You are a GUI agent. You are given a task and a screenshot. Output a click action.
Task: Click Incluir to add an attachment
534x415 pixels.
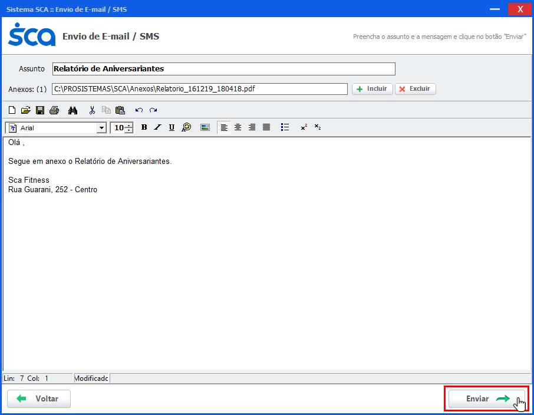373,89
